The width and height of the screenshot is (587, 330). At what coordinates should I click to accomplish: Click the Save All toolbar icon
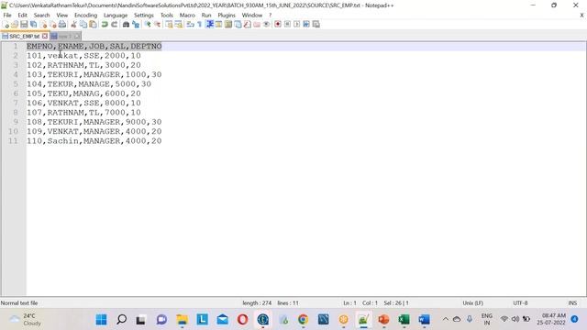click(x=33, y=25)
